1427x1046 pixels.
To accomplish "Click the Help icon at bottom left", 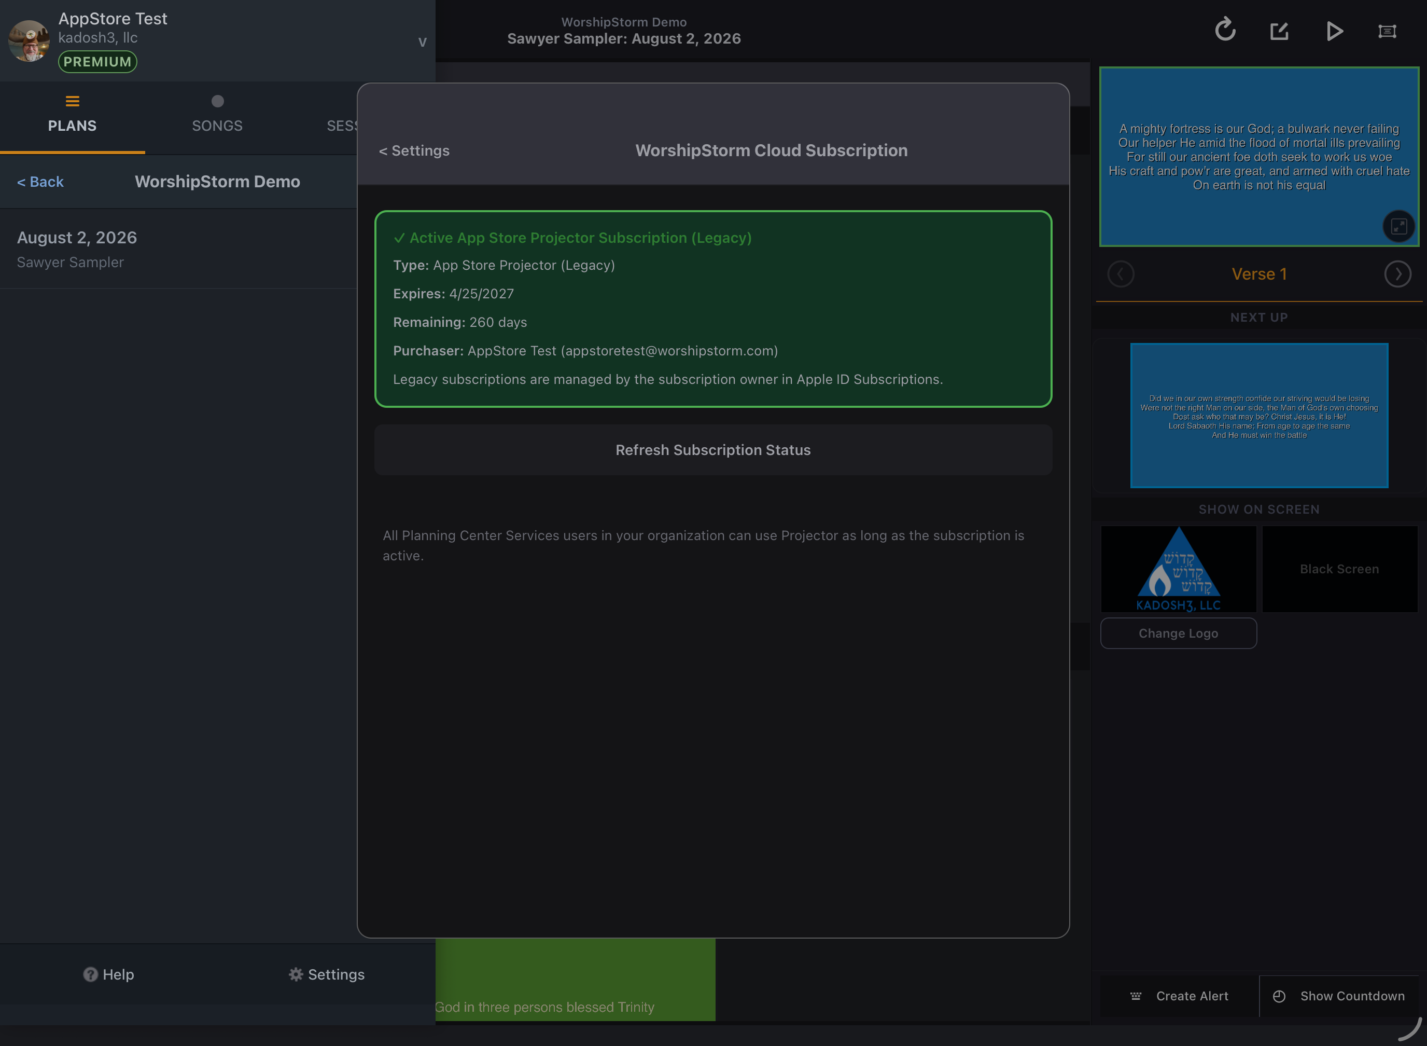I will [x=91, y=974].
